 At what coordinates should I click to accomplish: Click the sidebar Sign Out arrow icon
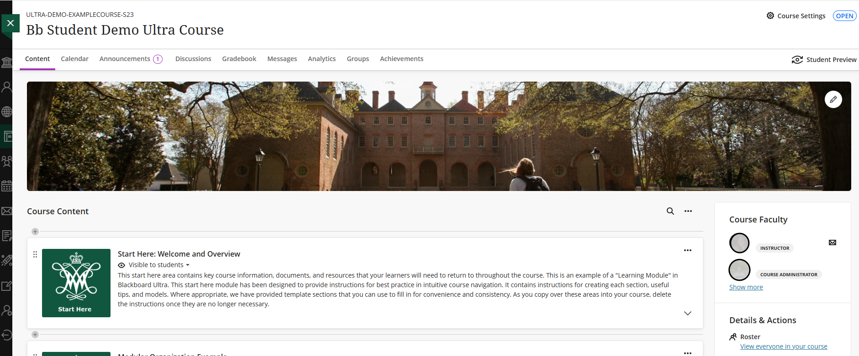click(6, 335)
